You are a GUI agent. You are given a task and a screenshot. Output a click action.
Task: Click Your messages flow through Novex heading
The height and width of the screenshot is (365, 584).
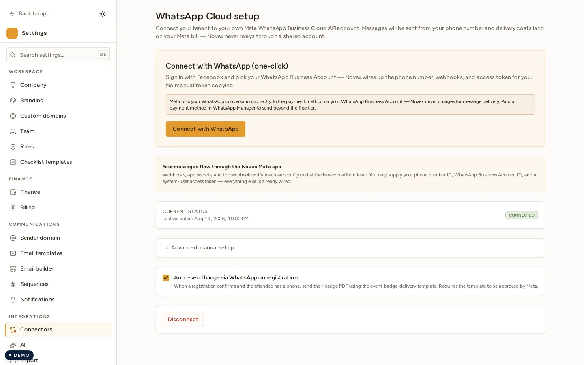tap(222, 167)
